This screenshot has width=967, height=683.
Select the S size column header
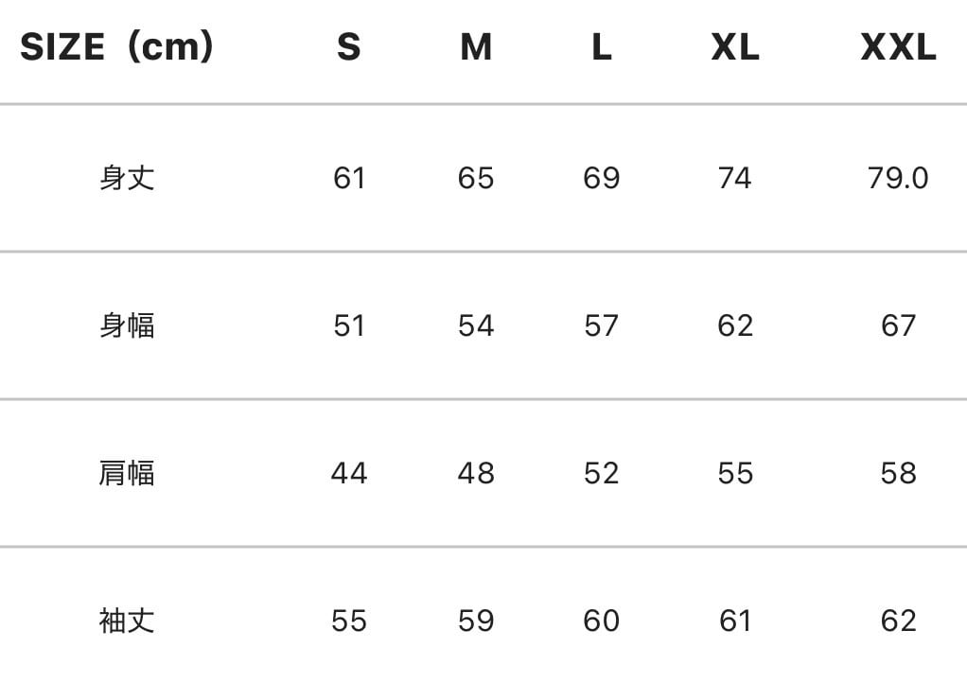[x=348, y=47]
